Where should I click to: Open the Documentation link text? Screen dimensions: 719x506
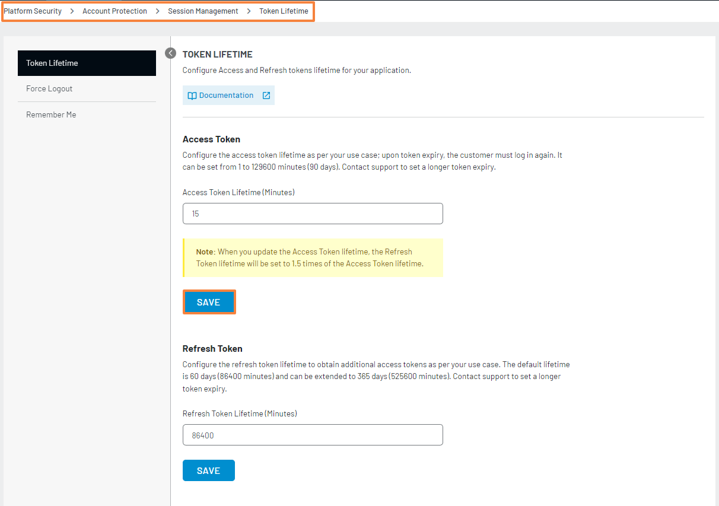[x=226, y=96]
